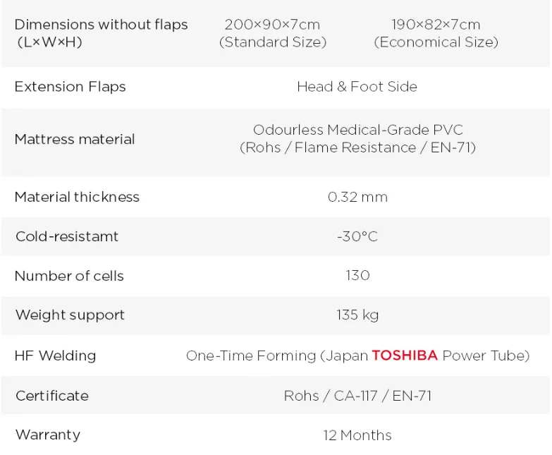Click the red TOSHIBA brand text
Image resolution: width=552 pixels, height=455 pixels.
[x=405, y=356]
